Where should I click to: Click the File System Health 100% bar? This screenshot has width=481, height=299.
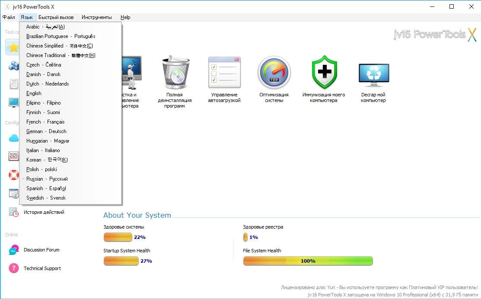click(308, 261)
